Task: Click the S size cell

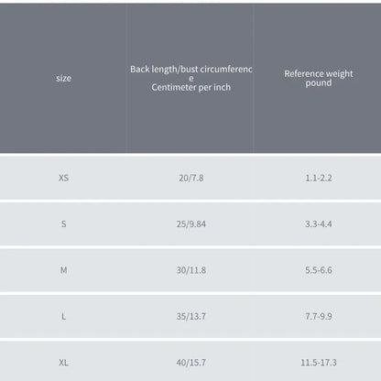Action: point(63,223)
